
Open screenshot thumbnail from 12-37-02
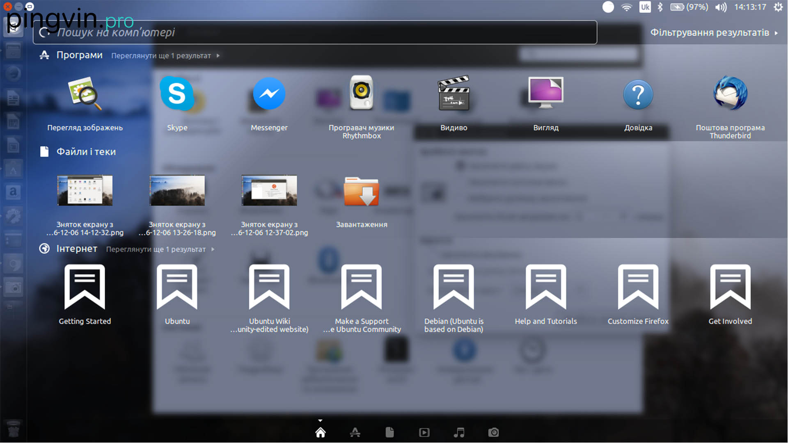[269, 190]
